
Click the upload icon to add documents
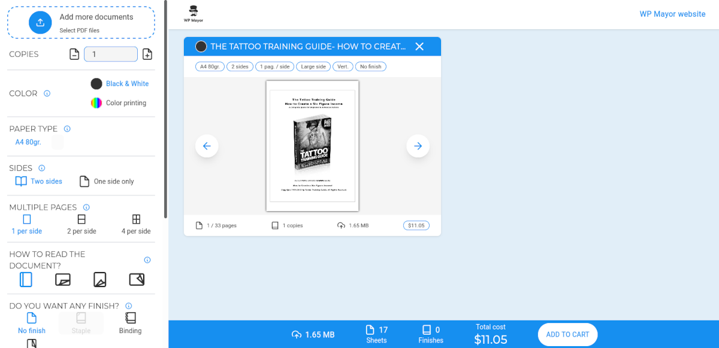40,23
